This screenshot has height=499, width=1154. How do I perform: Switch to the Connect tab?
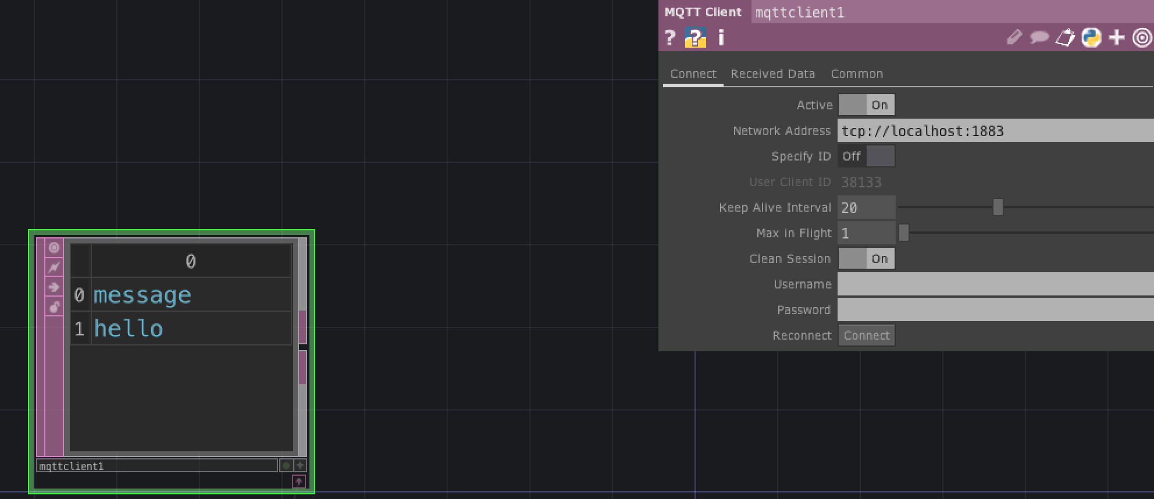coord(693,74)
